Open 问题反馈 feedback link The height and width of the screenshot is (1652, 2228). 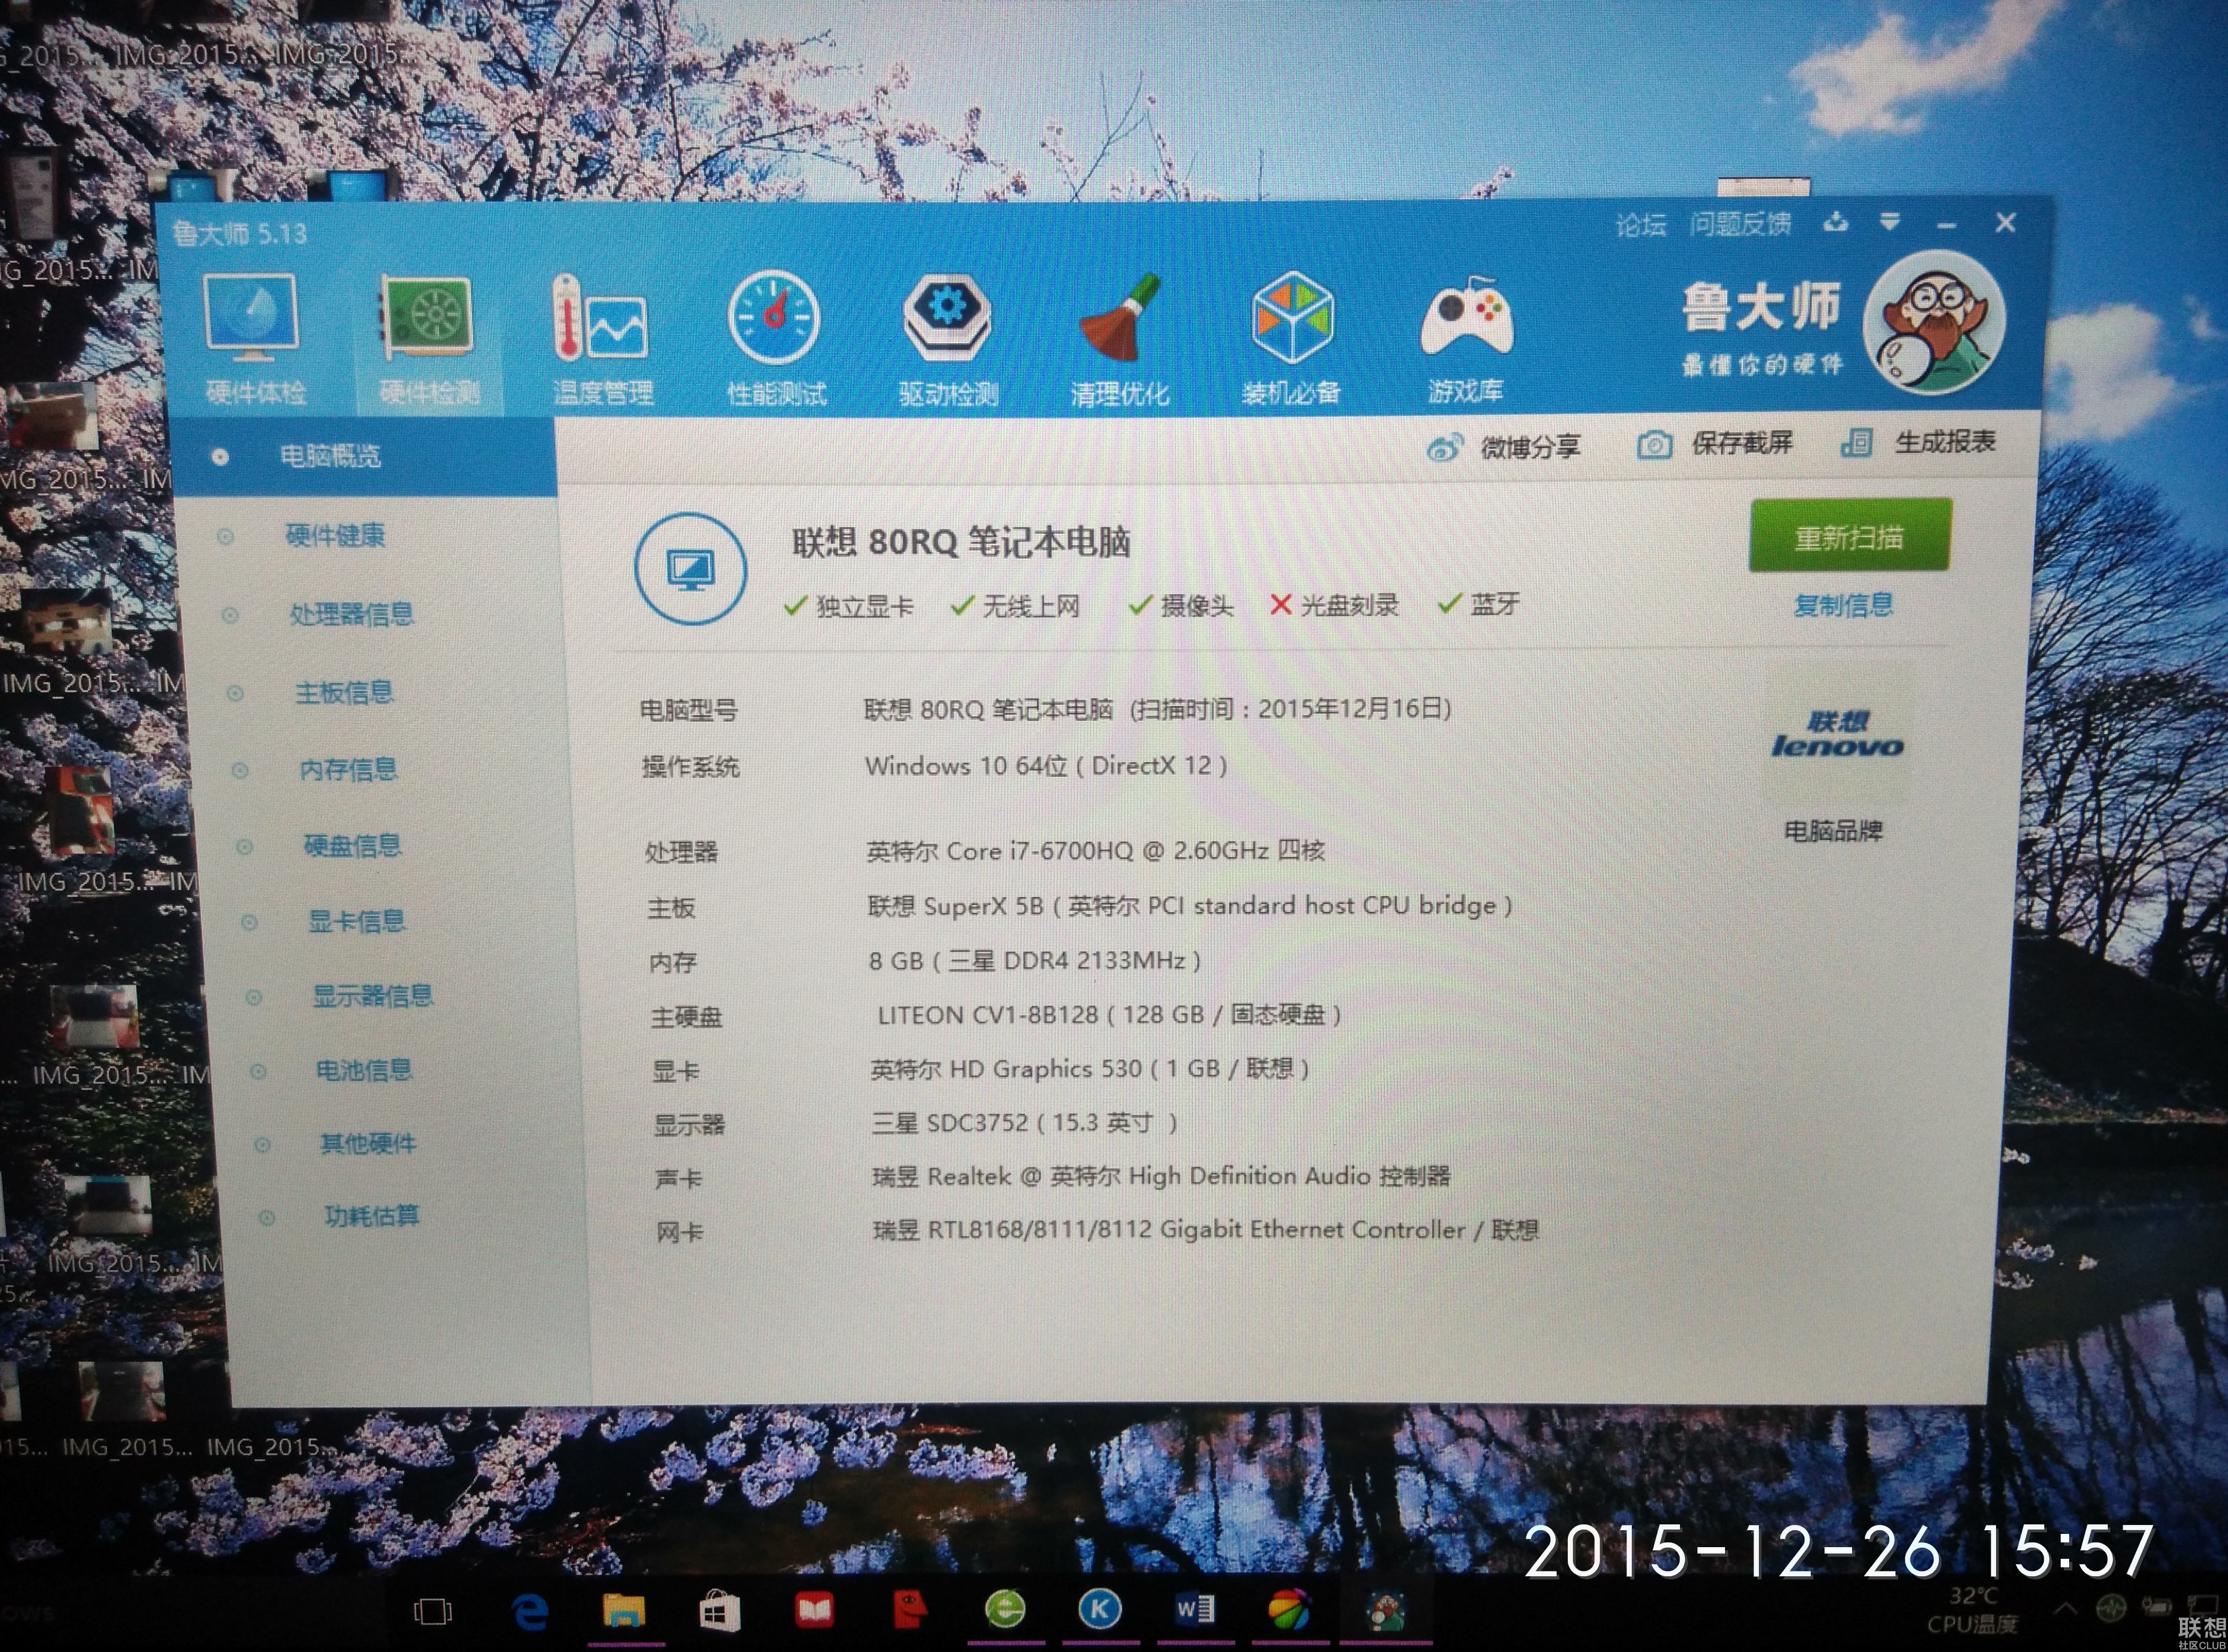[x=1740, y=224]
